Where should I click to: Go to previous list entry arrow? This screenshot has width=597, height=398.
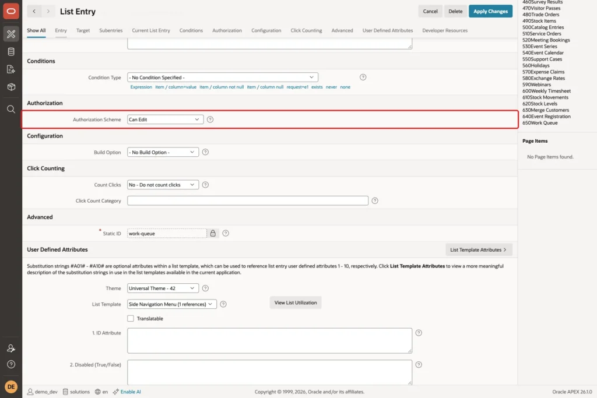34,12
